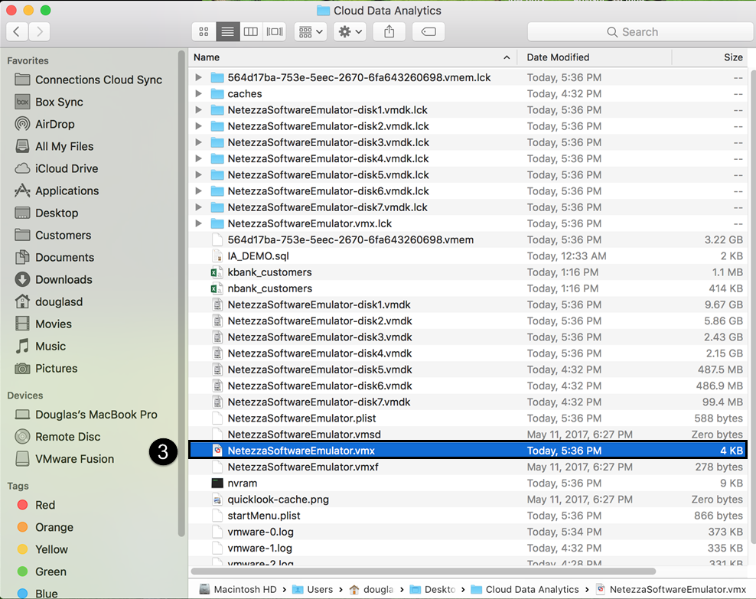
Task: Select the Yellow tag
Action: 42,549
